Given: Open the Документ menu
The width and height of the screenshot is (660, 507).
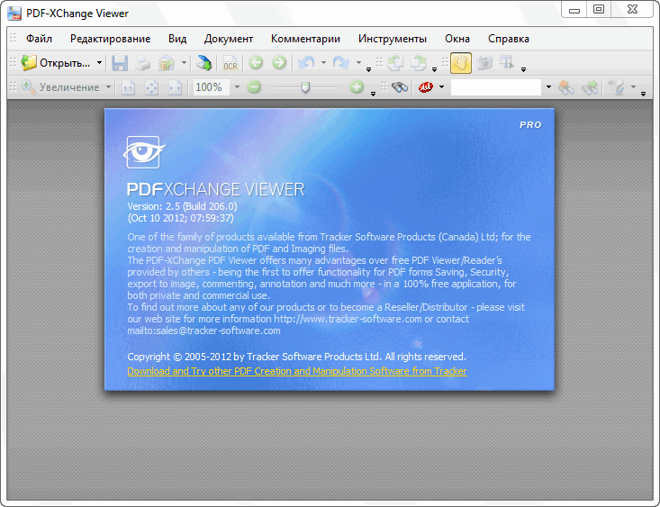Looking at the screenshot, I should 229,39.
